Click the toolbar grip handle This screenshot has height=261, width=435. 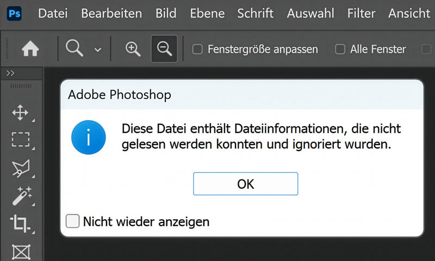tap(21, 86)
